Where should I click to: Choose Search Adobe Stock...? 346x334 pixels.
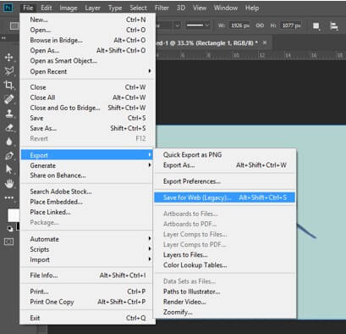coord(88,192)
